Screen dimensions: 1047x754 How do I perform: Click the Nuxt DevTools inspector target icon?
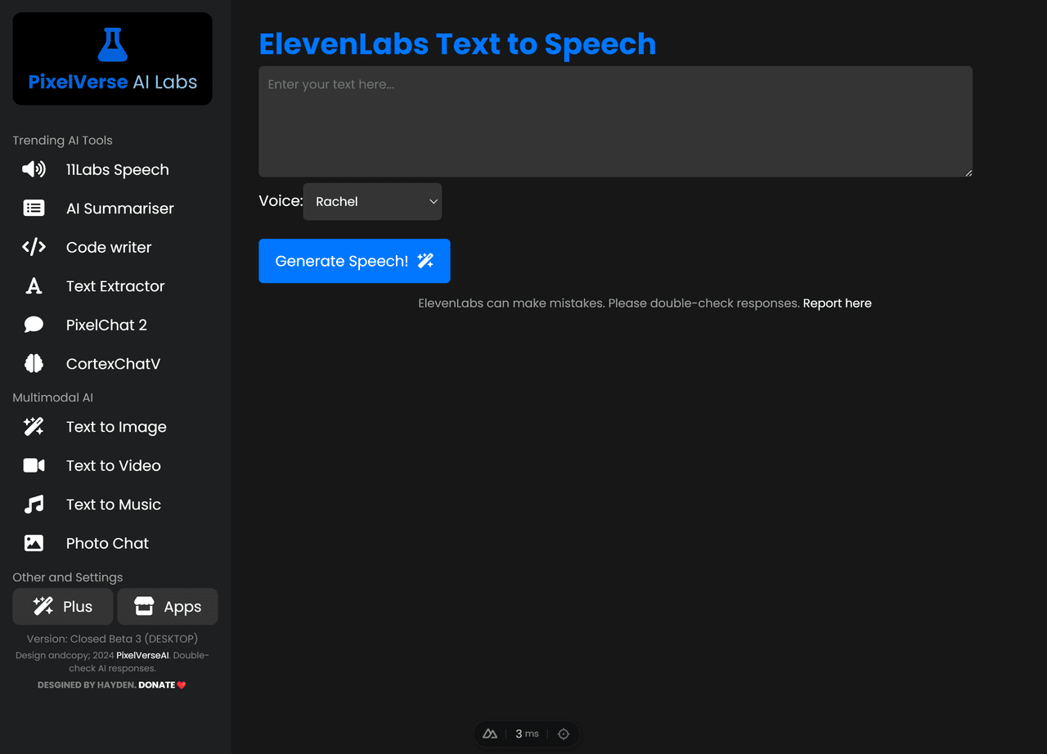[564, 734]
